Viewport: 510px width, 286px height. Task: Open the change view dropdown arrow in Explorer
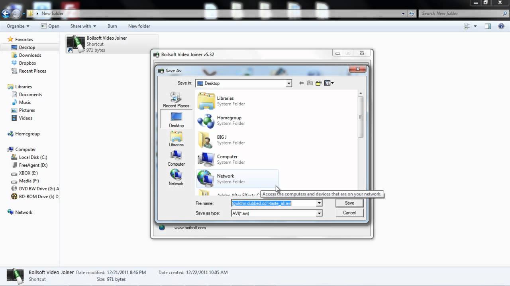coord(475,26)
